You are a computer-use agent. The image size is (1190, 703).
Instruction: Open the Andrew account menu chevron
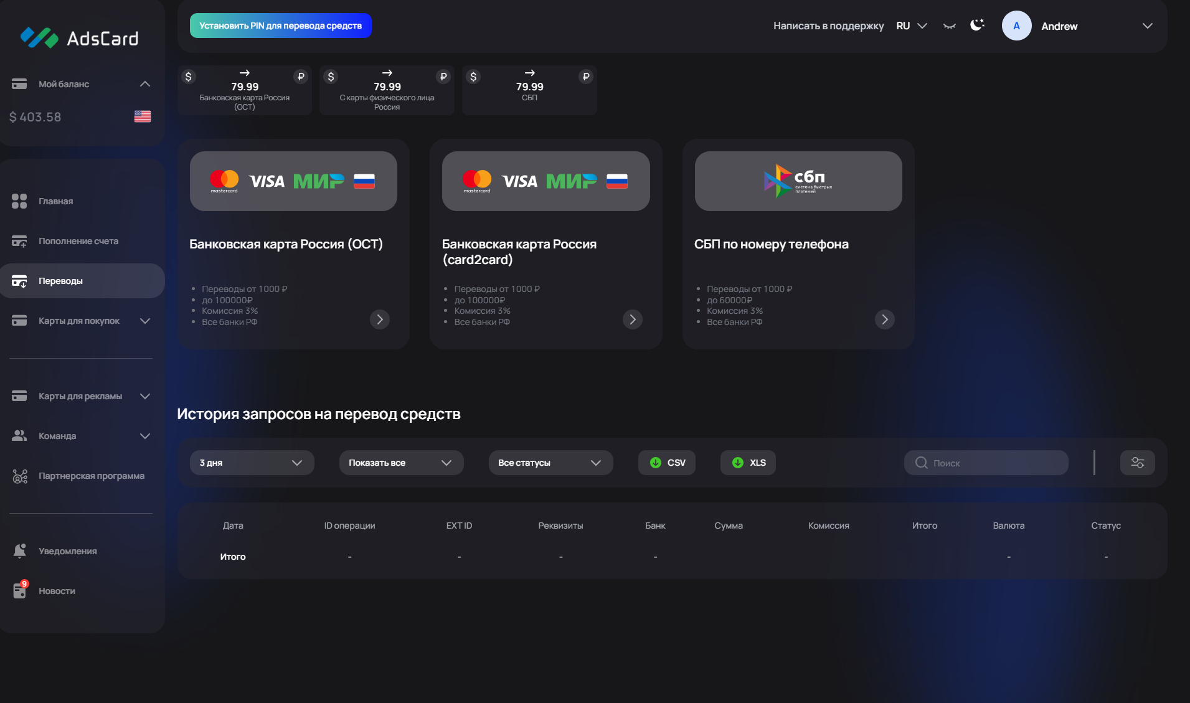[x=1147, y=26]
